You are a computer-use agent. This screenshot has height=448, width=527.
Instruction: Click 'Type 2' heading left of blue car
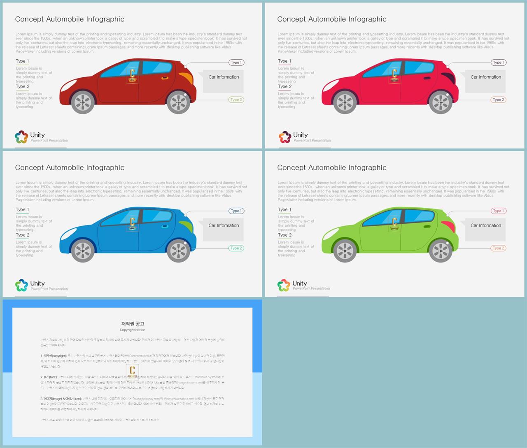[23, 235]
